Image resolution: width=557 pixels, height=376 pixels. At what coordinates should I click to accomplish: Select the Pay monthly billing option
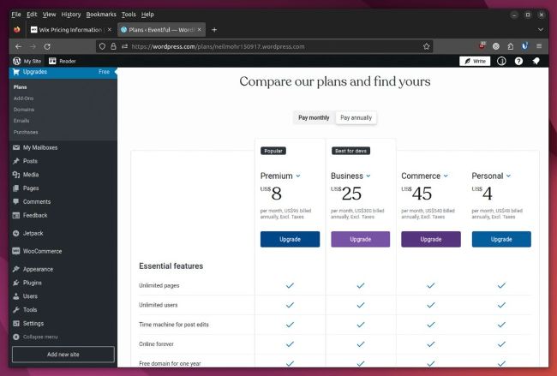point(314,117)
